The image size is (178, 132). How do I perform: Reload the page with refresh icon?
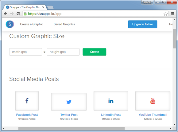pos(18,14)
